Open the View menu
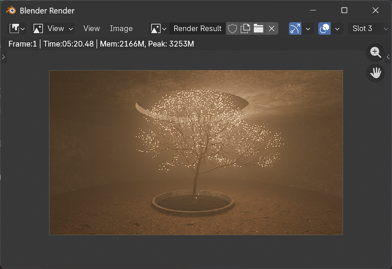The image size is (392, 269). click(91, 28)
